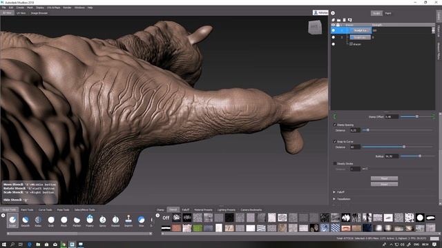Image resolution: width=442 pixels, height=248 pixels.
Task: Open taskbar search
Action: pyautogui.click(x=12, y=245)
